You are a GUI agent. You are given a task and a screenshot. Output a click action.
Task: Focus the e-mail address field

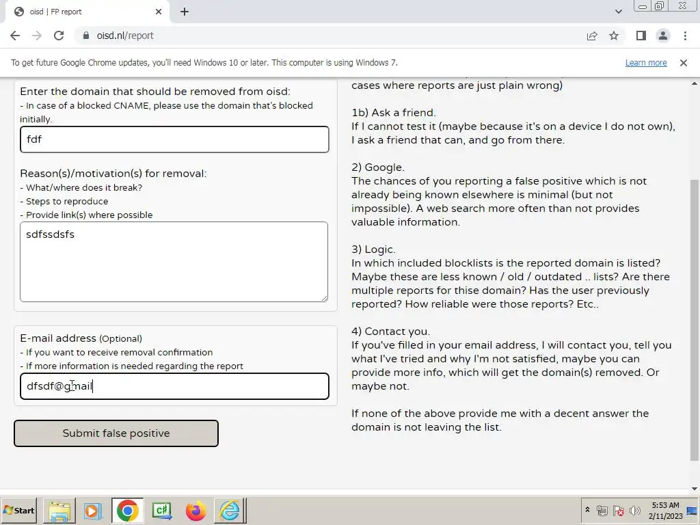point(174,386)
